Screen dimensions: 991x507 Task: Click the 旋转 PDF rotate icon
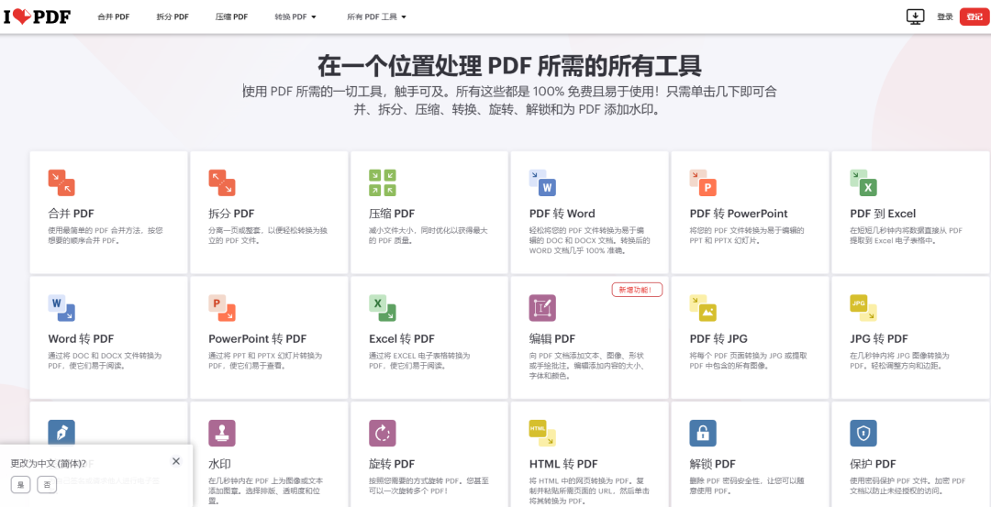(383, 433)
